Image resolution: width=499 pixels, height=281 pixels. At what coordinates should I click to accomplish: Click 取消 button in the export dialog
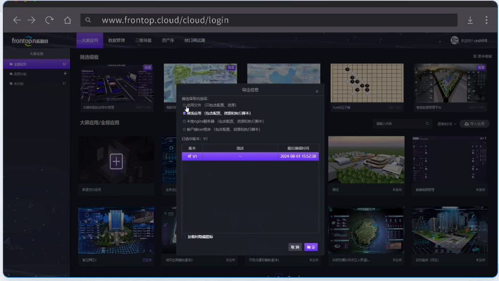pyautogui.click(x=295, y=247)
